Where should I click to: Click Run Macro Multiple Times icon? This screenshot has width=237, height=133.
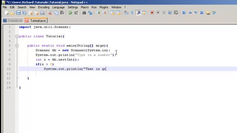pos(170,13)
